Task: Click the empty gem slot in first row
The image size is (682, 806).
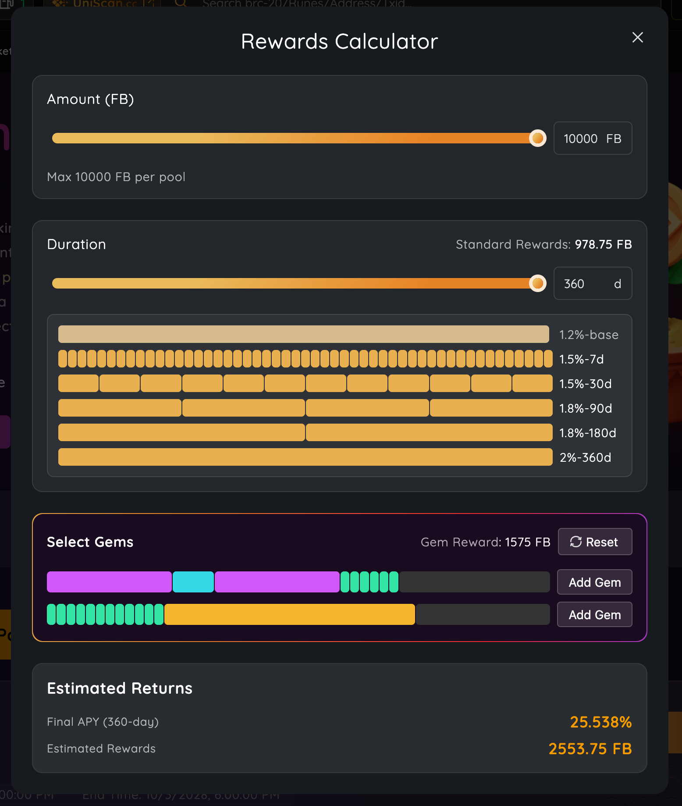Action: [474, 582]
